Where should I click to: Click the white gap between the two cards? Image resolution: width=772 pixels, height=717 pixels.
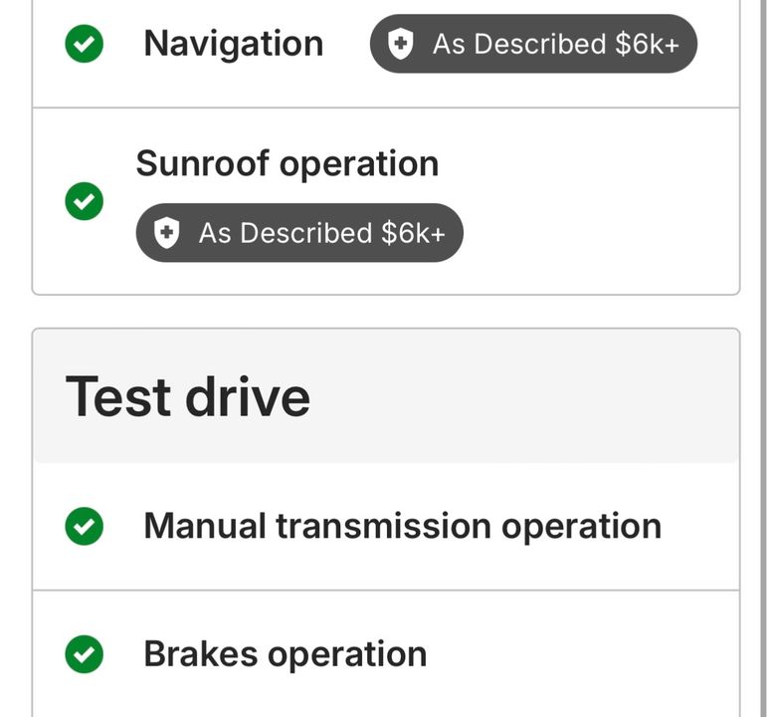386,312
